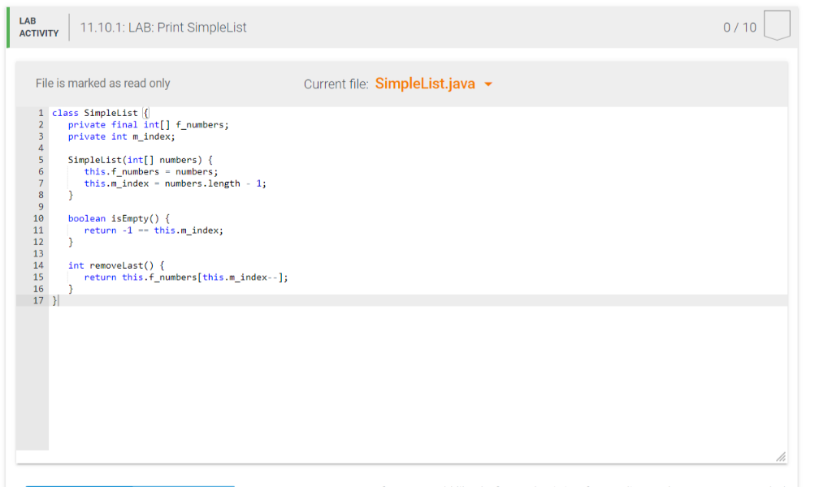
Task: Click code line 'private int m_index;'
Action: (x=121, y=136)
